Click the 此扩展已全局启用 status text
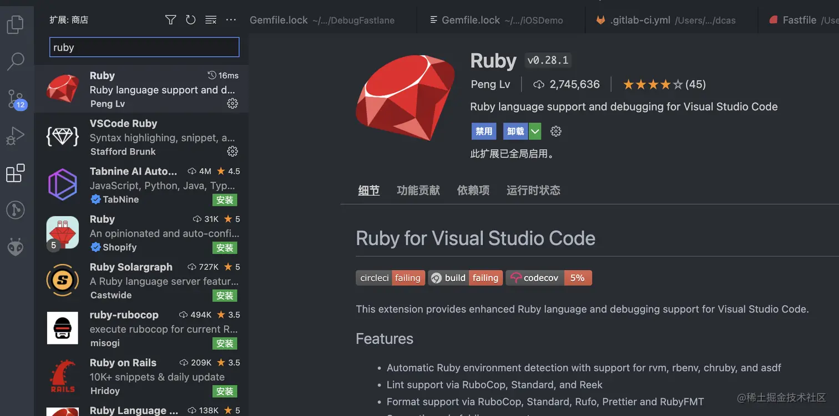The width and height of the screenshot is (839, 416). tap(512, 154)
